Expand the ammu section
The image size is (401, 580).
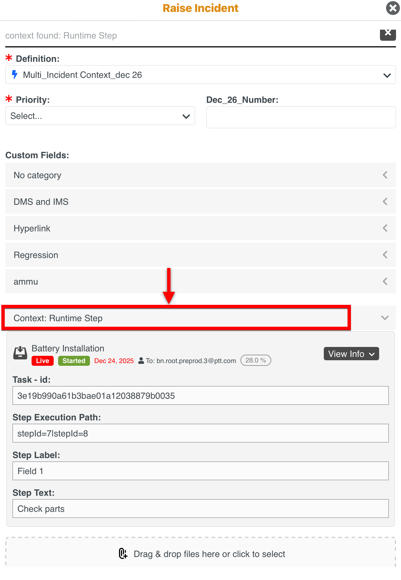tap(385, 281)
